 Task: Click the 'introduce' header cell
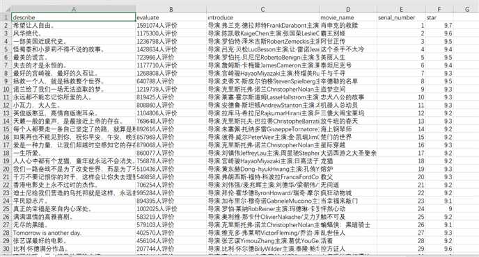coord(263,17)
